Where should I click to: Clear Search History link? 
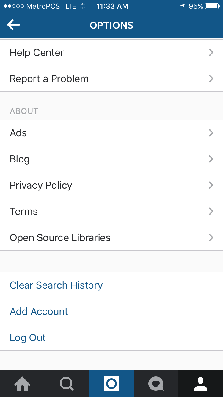(56, 285)
